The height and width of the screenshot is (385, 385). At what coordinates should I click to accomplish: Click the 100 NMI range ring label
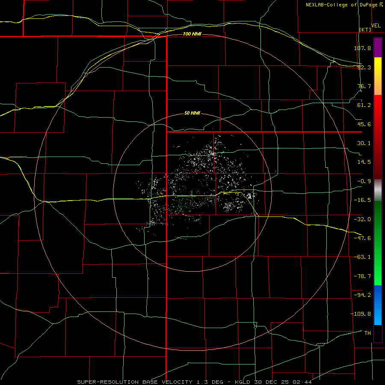pos(192,34)
